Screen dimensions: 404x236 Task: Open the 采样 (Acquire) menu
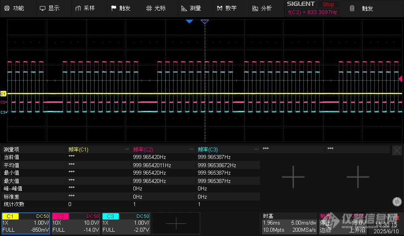pyautogui.click(x=85, y=8)
